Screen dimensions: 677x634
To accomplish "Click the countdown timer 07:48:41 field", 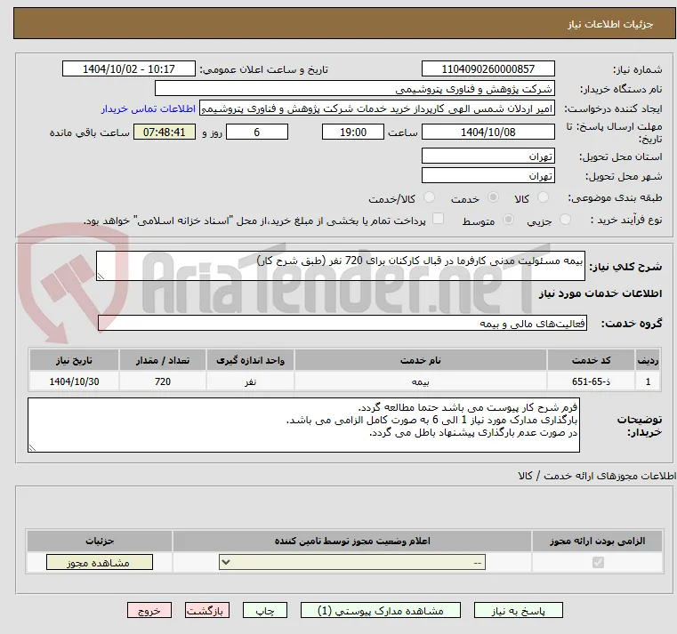I will 164,132.
